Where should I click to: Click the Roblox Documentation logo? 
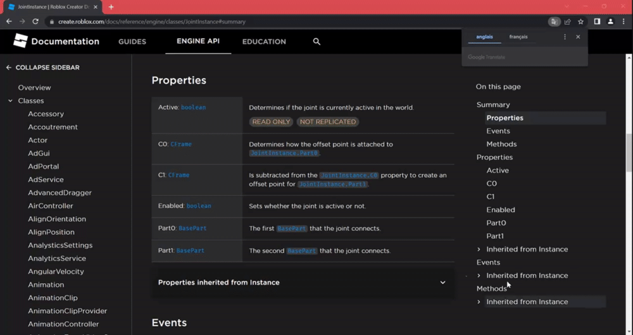tap(56, 41)
